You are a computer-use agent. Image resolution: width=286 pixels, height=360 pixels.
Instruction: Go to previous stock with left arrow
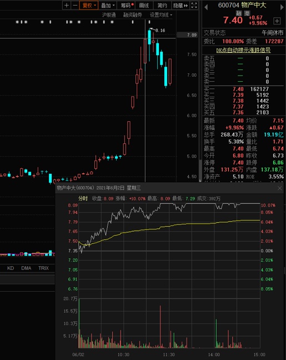pyautogui.click(x=206, y=7)
